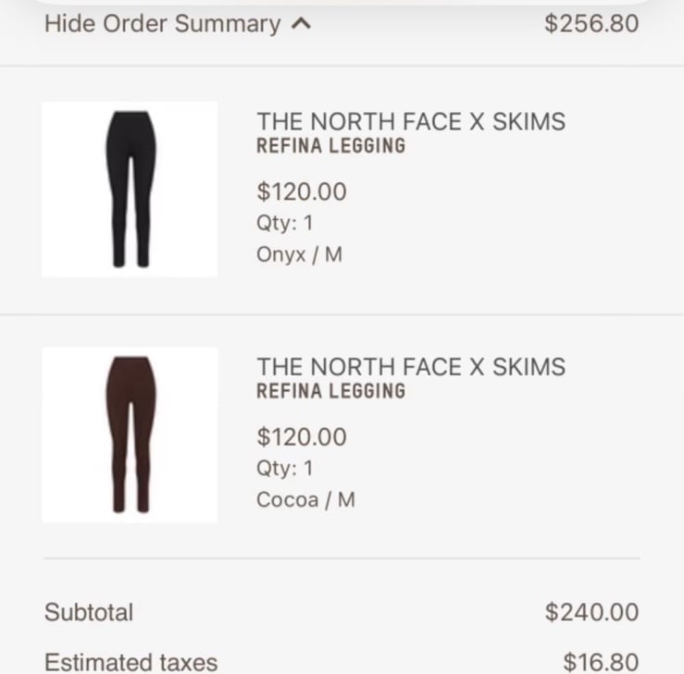Click the $240.00 subtotal amount
The width and height of the screenshot is (684, 674).
pyautogui.click(x=592, y=612)
